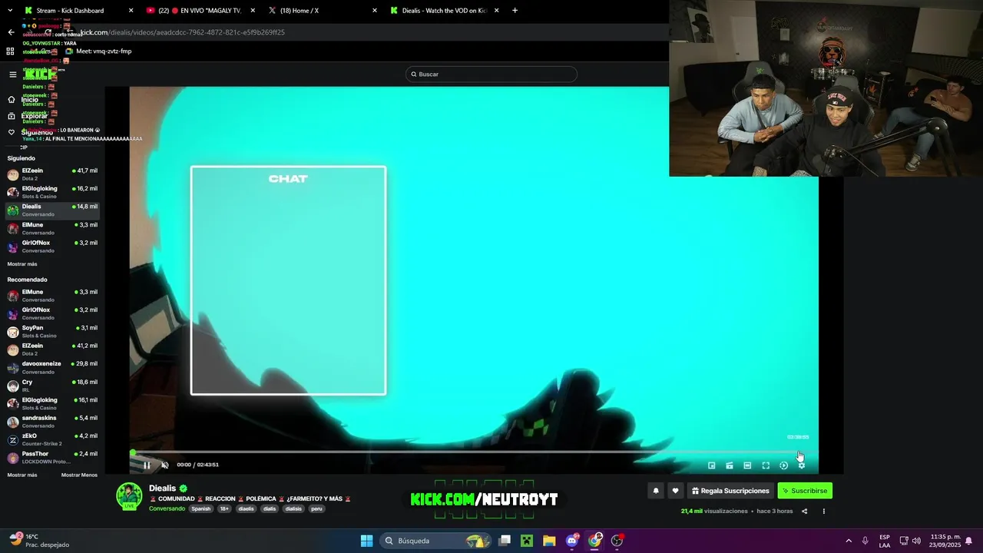This screenshot has height=553, width=983.
Task: Click the share icon below the video
Action: pyautogui.click(x=805, y=512)
